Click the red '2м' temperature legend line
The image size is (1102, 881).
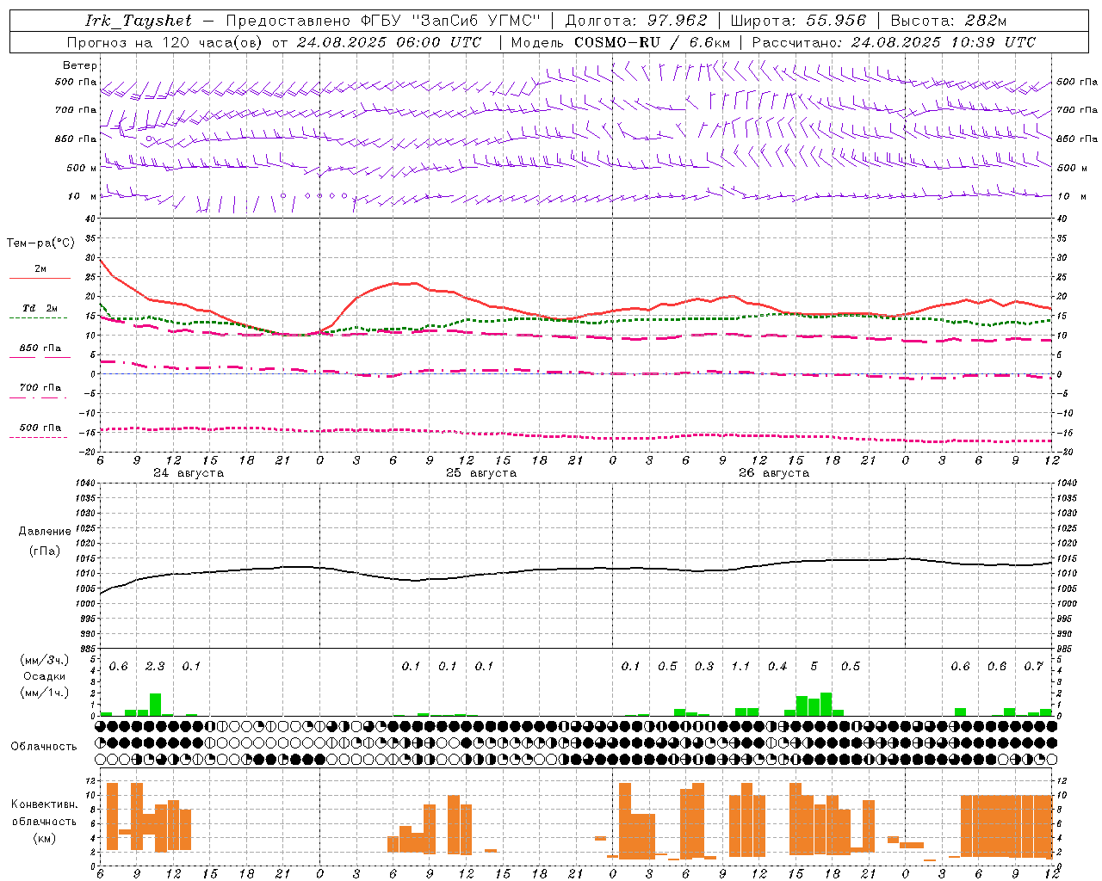tap(40, 278)
